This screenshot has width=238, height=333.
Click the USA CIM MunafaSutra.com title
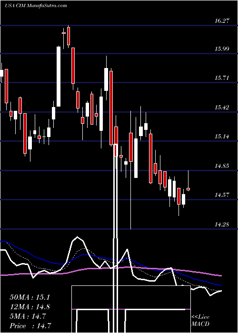pos(36,6)
